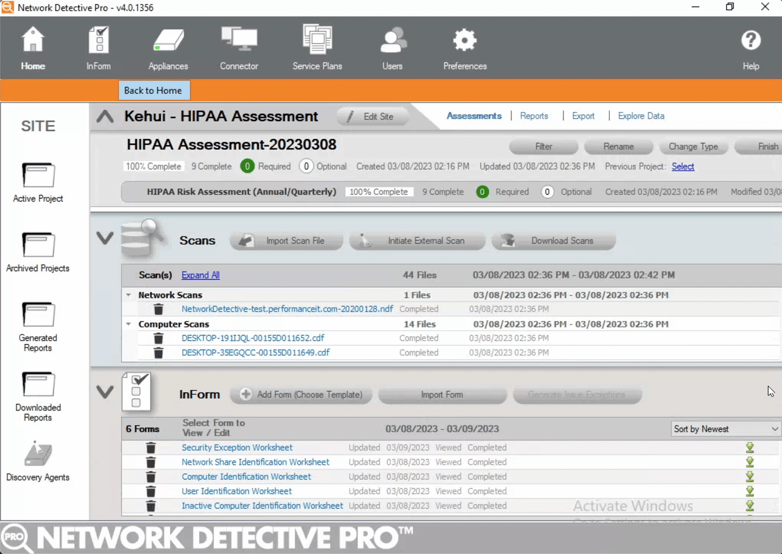Click the Back to Home button
Viewport: 782px width, 554px height.
point(154,90)
